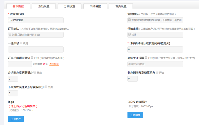Enable 订单手机短信通知 checkbox
This screenshot has width=199, height=125.
coord(32,58)
